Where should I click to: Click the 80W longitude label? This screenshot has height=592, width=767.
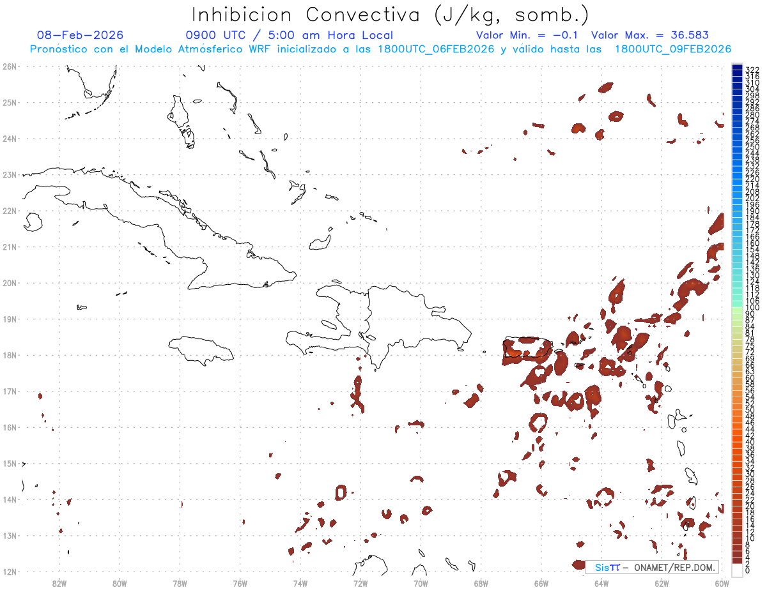click(120, 583)
